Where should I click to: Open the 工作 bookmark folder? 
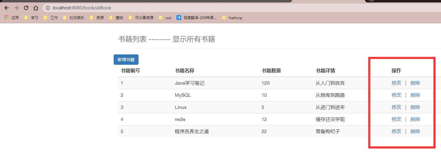51,18
